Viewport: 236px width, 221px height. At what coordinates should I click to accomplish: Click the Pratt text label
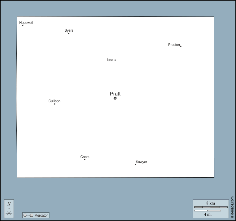[x=115, y=94]
